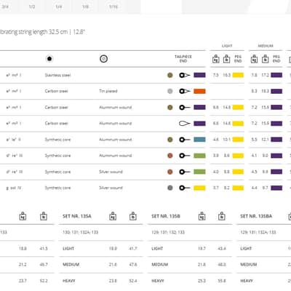Viewport: 291px width, 291px height.
Task: Click the lb weight icon under MEDIUM
Action: tap(265, 59)
